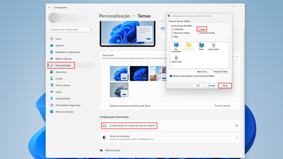Click Restaurar Padrão button

[x=221, y=72]
